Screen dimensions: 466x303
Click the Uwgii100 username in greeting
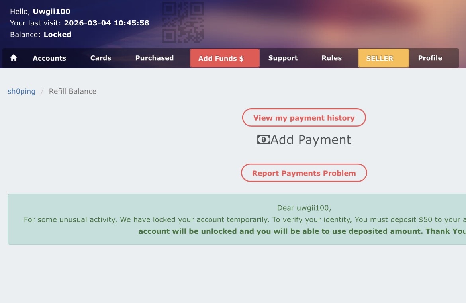[x=51, y=12]
